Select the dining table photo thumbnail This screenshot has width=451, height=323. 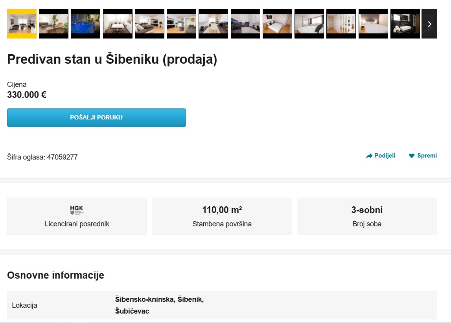coord(117,24)
